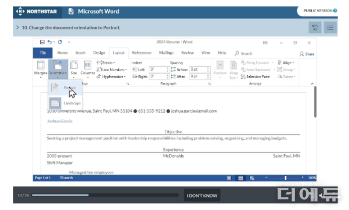Image resolution: width=349 pixels, height=210 pixels.
Task: Click the Indent Right value field
Action: tap(158, 76)
